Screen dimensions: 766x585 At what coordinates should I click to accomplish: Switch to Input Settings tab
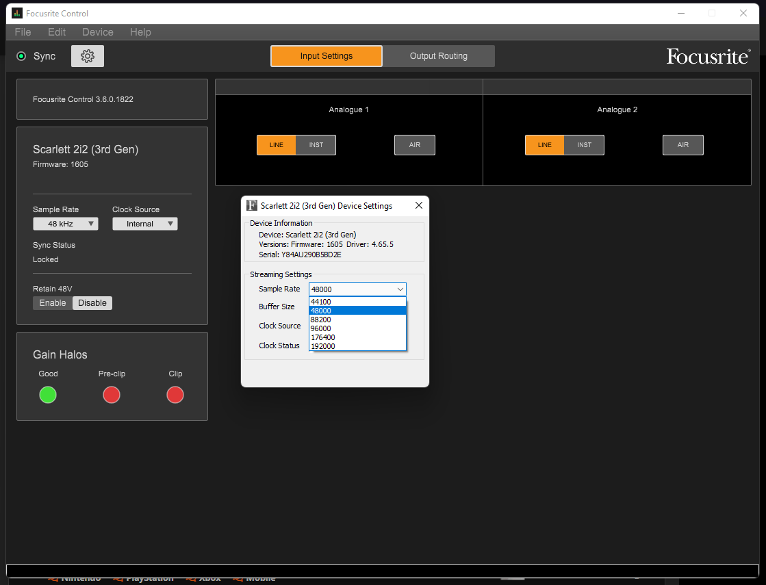pos(327,56)
